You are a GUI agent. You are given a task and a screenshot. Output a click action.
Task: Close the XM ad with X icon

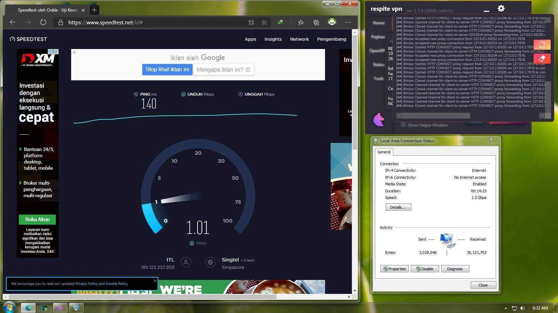(56, 51)
